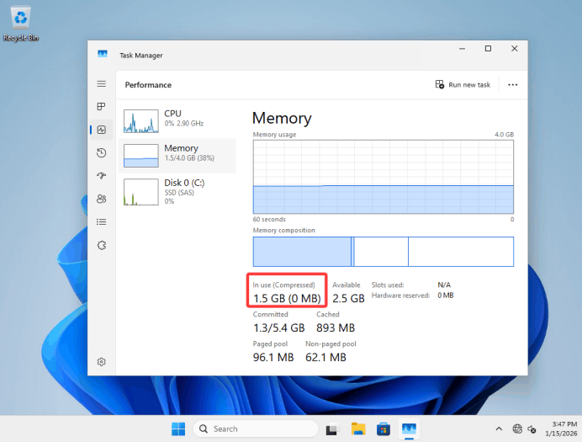This screenshot has height=442, width=582.
Task: Open File Explorer from the taskbar
Action: [x=357, y=429]
